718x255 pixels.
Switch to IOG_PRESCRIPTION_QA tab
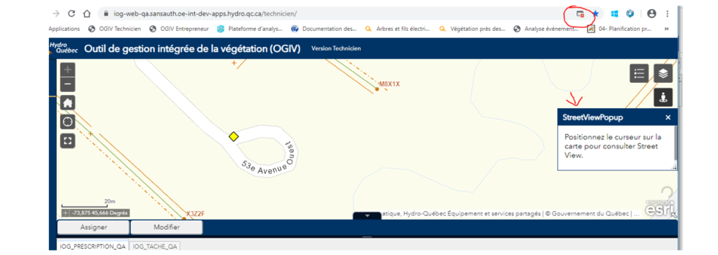[x=92, y=246]
